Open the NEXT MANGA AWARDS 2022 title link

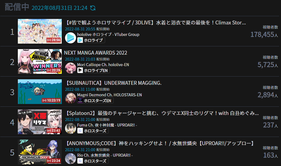click(96, 53)
